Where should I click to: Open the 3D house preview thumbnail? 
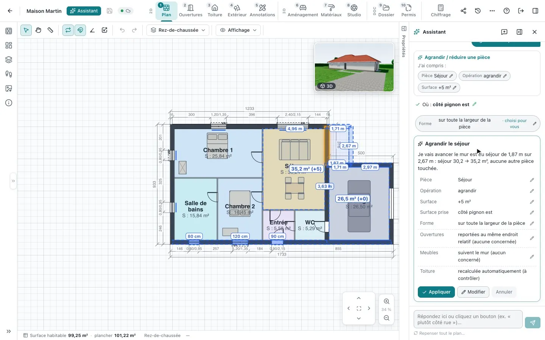(x=354, y=67)
